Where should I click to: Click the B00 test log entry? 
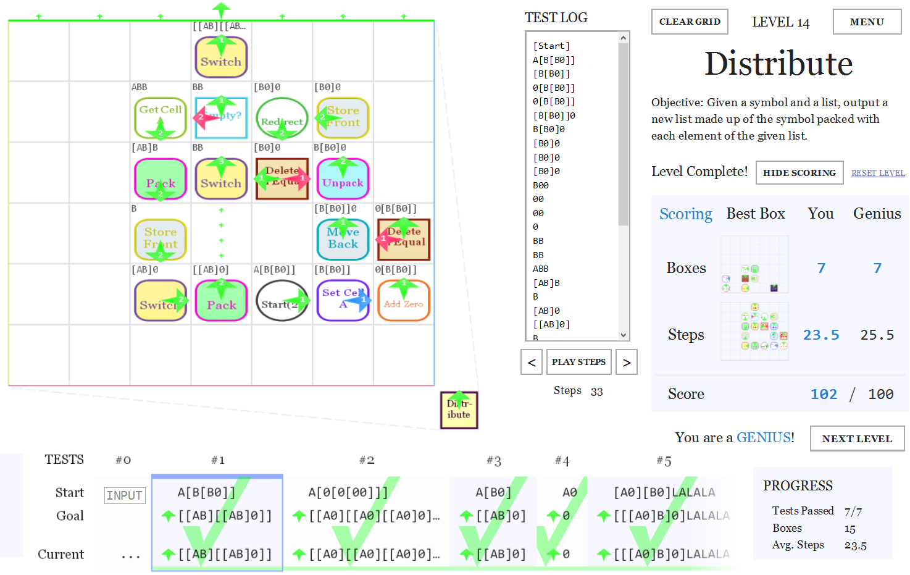click(x=541, y=185)
